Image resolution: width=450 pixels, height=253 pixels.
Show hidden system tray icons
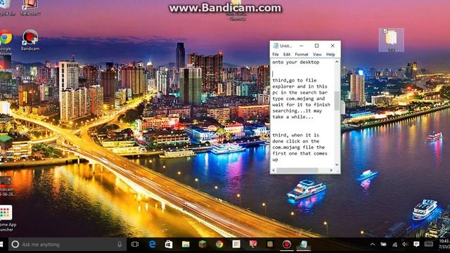coord(372,245)
